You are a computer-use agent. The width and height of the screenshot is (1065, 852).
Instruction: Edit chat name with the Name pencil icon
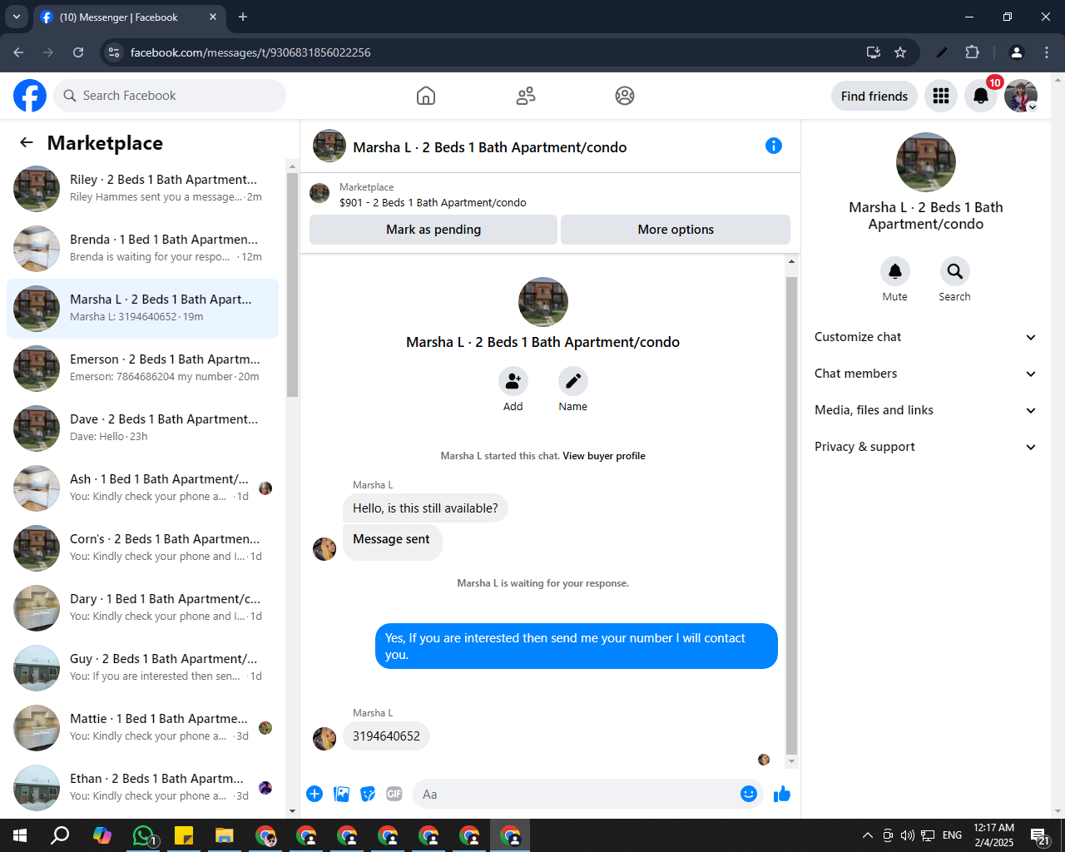tap(573, 381)
